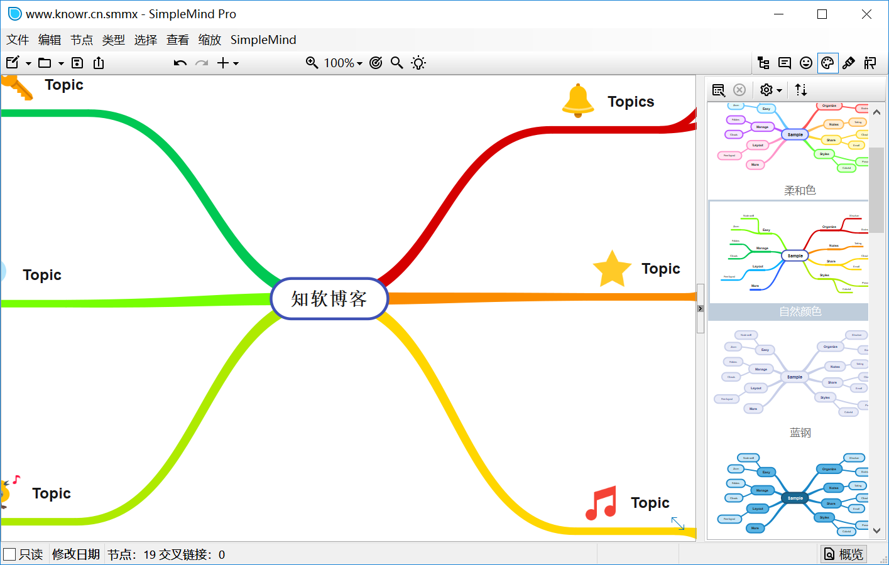Click the share/export icon in toolbar

99,63
